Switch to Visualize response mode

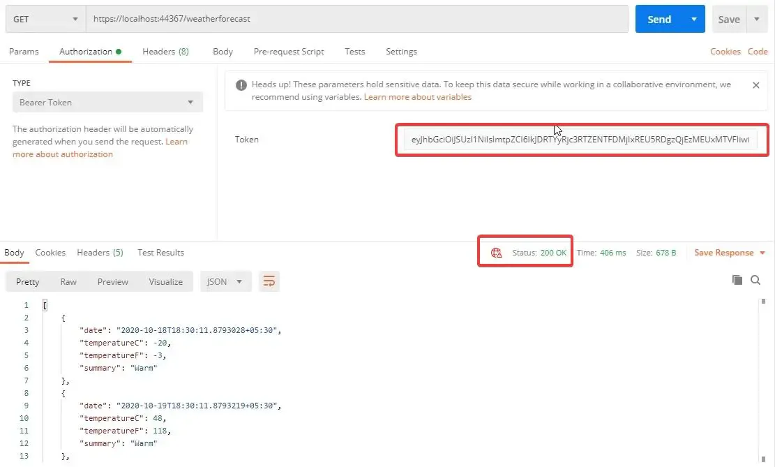tap(165, 281)
